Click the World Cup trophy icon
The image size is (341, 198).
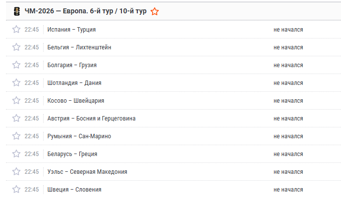17,11
